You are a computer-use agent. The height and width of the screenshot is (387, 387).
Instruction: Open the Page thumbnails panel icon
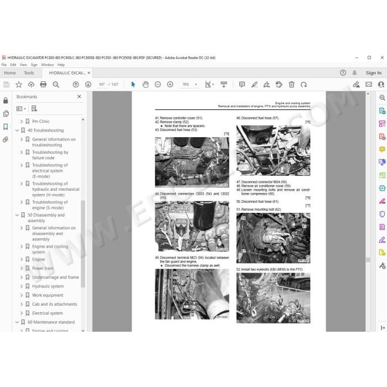[6, 113]
